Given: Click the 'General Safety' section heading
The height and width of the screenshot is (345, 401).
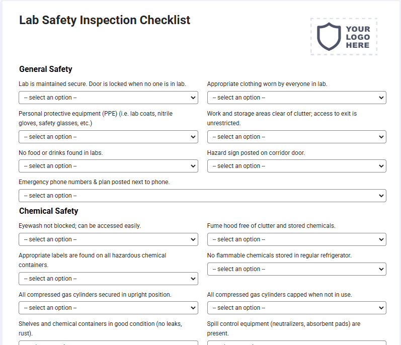Looking at the screenshot, I should click(45, 69).
